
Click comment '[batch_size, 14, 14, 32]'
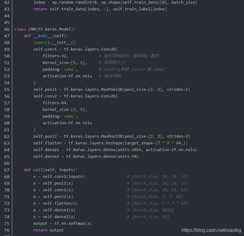[x=160, y=183]
